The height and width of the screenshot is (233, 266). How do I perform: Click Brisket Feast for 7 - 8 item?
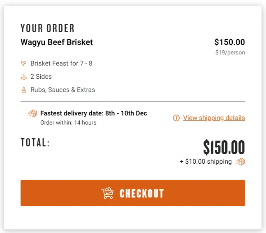click(61, 64)
